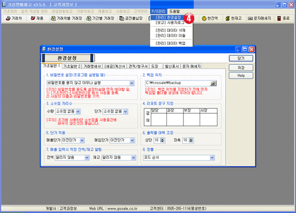The image size is (296, 213).
Task: Open the 문자메세지 toolbar icon
Action: [259, 18]
